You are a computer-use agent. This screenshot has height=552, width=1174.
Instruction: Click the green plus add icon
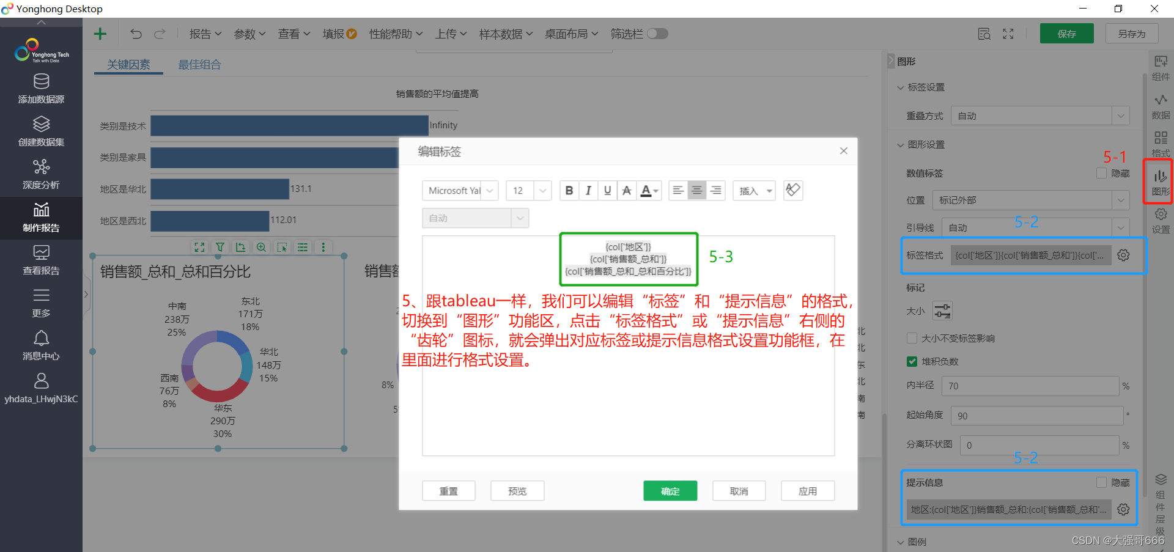coord(100,34)
